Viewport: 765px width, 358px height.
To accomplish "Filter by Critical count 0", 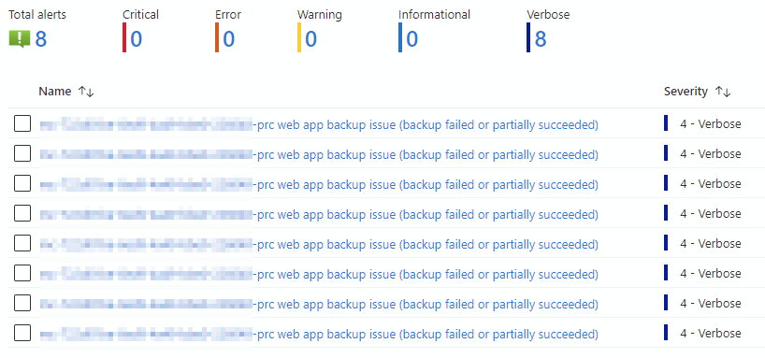I will point(137,39).
